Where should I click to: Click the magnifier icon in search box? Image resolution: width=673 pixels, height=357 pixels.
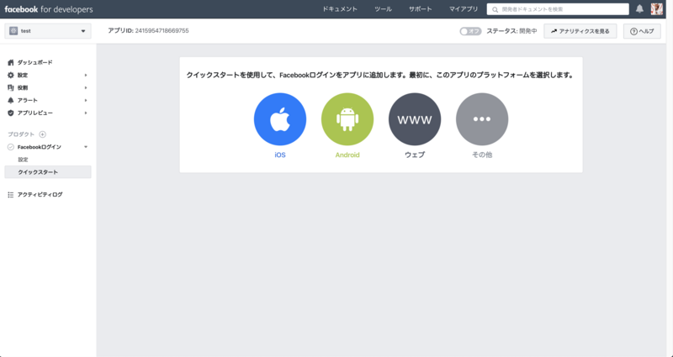495,9
